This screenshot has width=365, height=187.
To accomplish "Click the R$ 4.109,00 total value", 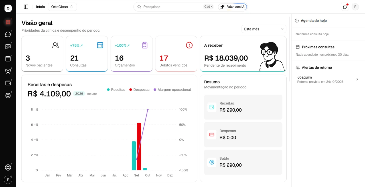I will pos(49,94).
